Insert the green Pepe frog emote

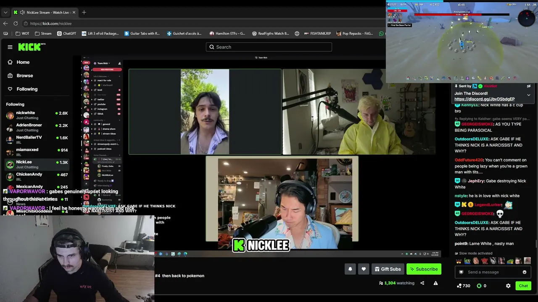(x=467, y=261)
